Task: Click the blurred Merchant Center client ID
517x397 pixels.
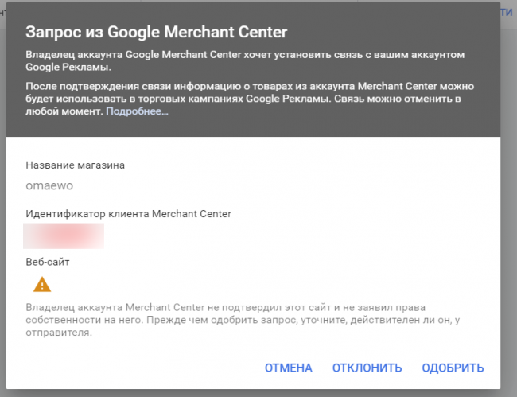Action: point(64,236)
